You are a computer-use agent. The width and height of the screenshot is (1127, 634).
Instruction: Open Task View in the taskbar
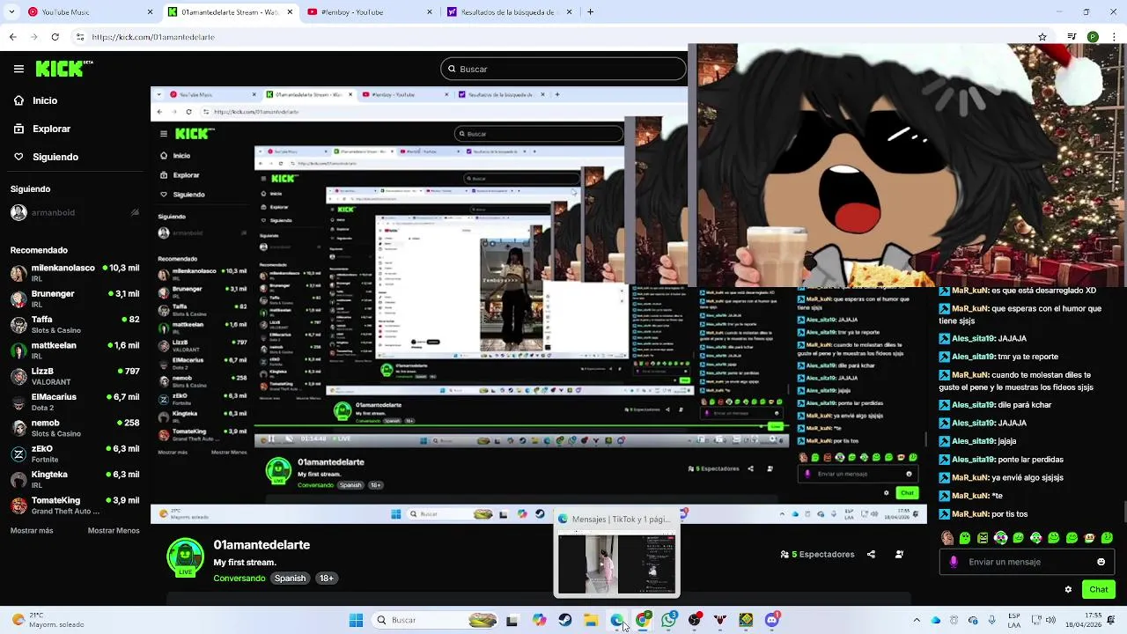click(x=512, y=620)
